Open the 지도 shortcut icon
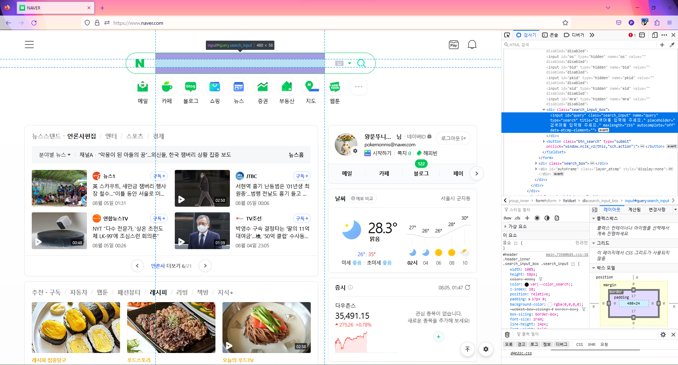The image size is (678, 365). 311,87
